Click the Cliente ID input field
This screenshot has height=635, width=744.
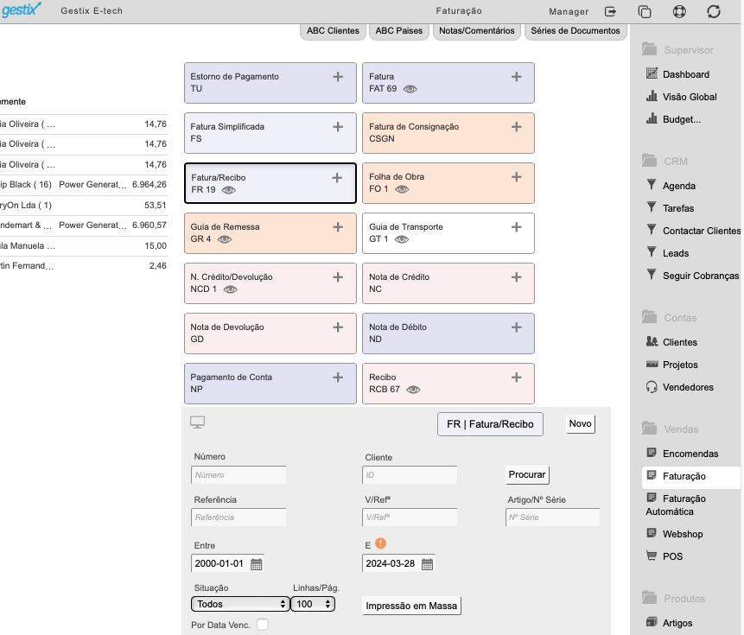pyautogui.click(x=410, y=474)
